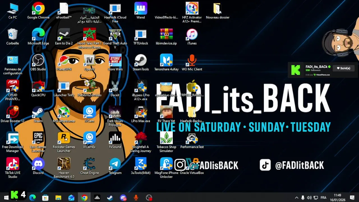
Task: Open the Corbeille recycle bin
Action: pos(13,37)
